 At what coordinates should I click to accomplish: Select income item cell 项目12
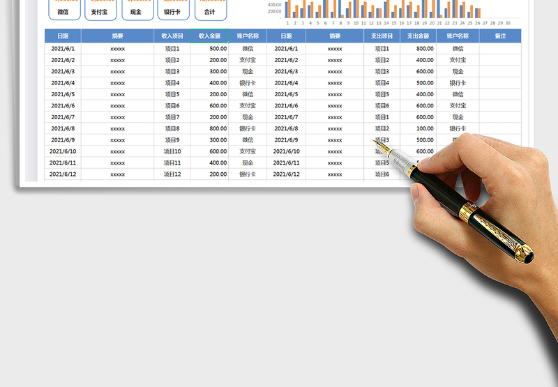(x=172, y=174)
